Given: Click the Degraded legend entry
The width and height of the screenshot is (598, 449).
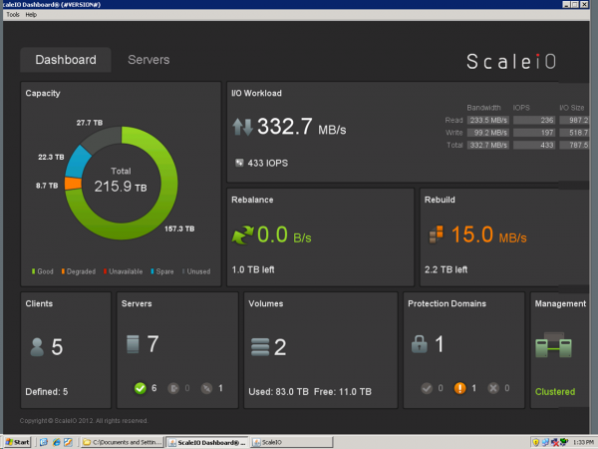Looking at the screenshot, I should coord(78,271).
